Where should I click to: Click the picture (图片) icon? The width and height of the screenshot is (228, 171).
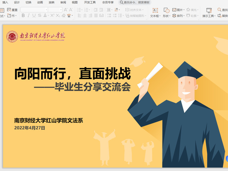[x=180, y=10]
